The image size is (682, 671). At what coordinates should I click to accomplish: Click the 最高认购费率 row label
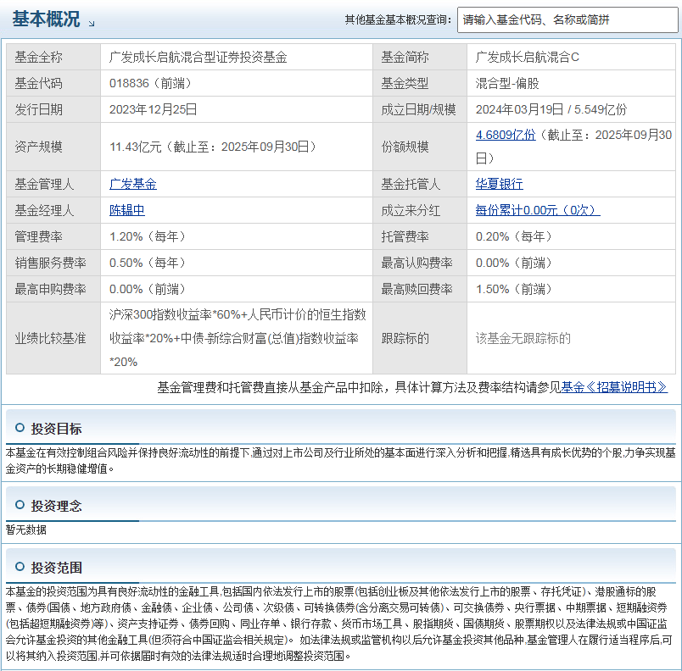tap(416, 263)
